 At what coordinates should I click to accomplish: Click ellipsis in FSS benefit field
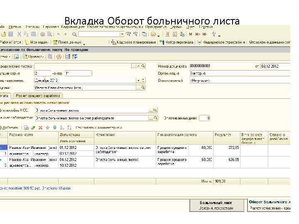click(x=151, y=110)
